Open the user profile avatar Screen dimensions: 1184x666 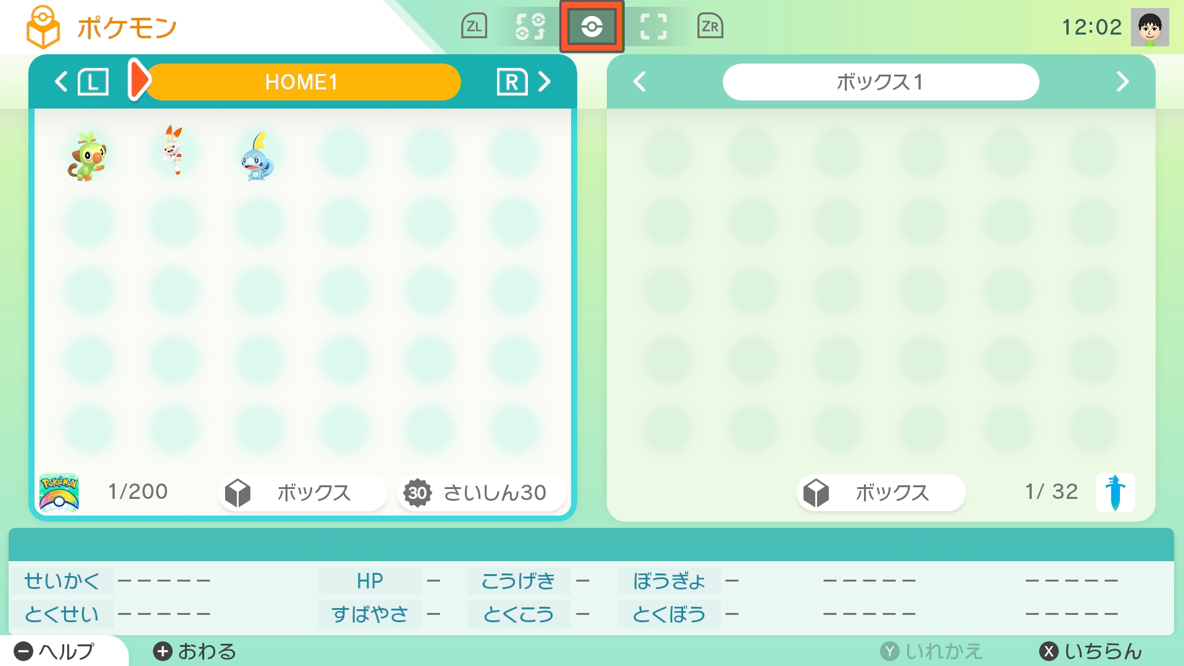point(1150,27)
